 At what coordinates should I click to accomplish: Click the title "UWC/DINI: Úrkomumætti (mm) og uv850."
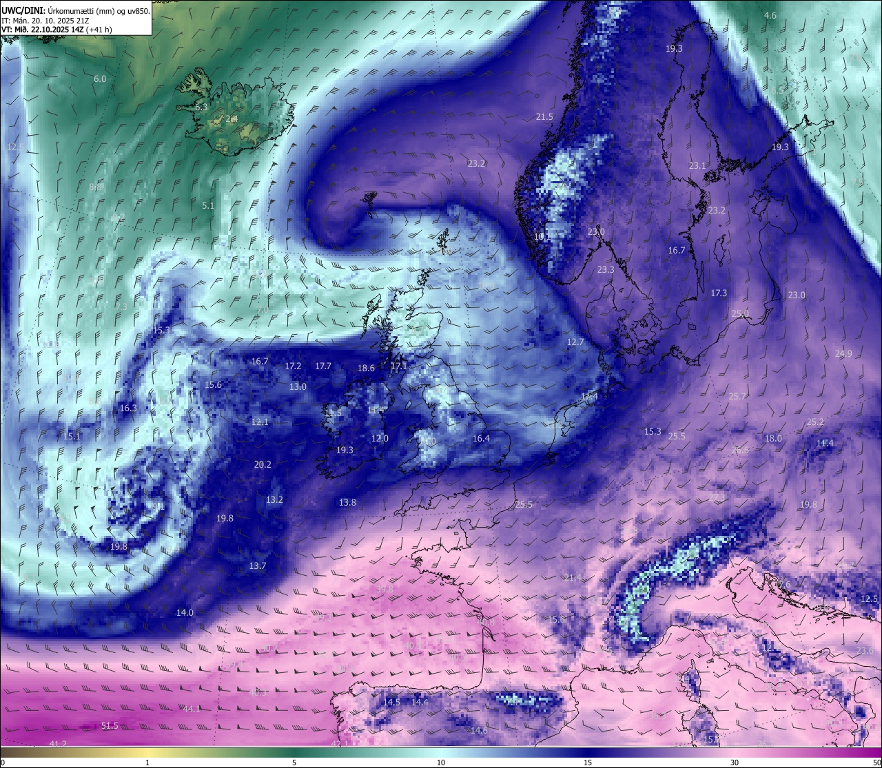(76, 11)
